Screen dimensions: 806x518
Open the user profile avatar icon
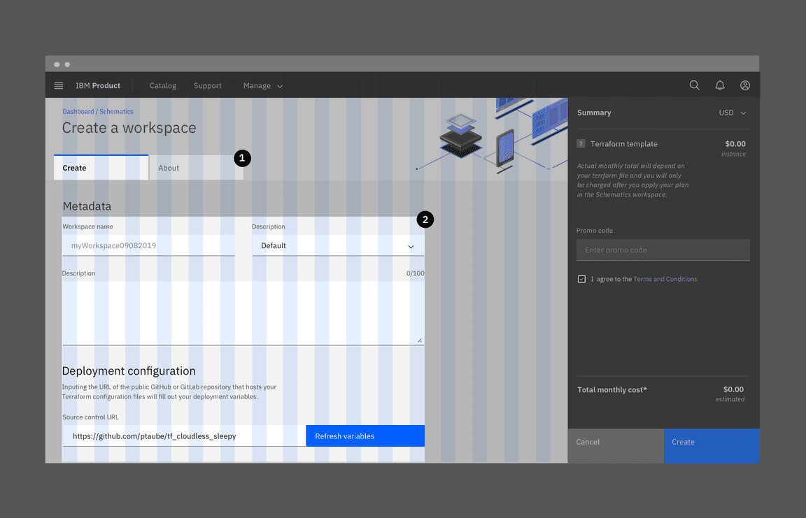[745, 85]
